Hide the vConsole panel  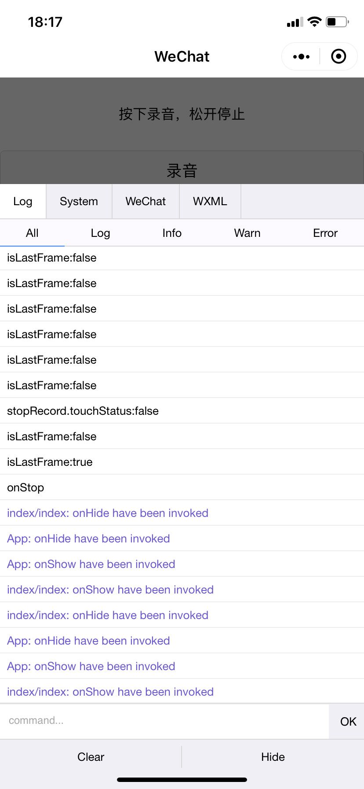[273, 757]
